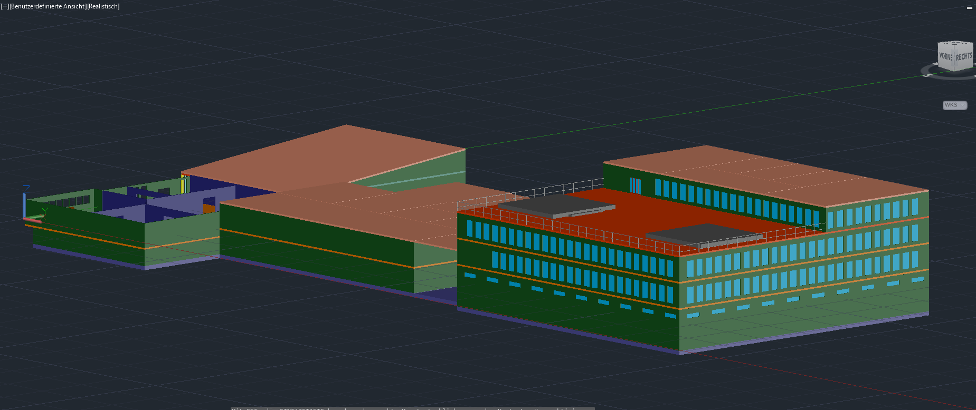Click the salmon roof of the tallest hall
The width and height of the screenshot is (976, 410).
pos(327,153)
